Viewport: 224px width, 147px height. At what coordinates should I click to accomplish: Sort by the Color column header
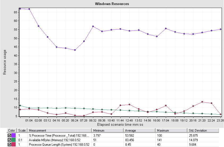[x=12, y=131]
